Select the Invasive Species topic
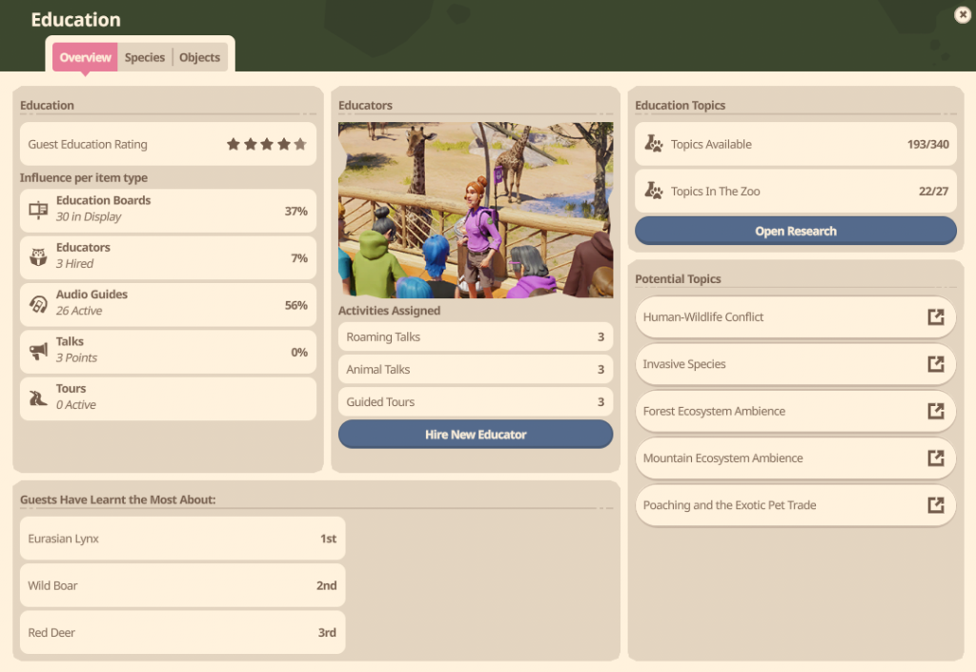976x672 pixels. [795, 364]
